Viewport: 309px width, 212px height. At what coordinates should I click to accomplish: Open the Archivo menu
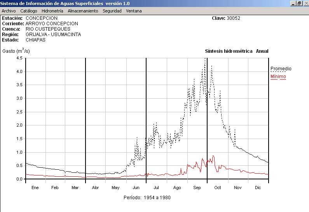click(9, 11)
